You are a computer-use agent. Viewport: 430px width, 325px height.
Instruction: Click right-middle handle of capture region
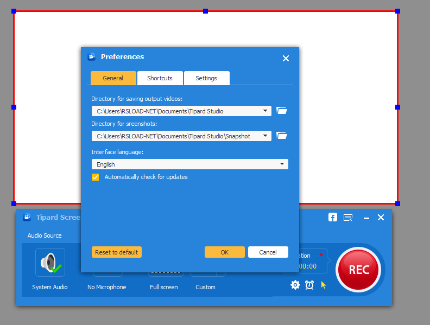(x=397, y=107)
